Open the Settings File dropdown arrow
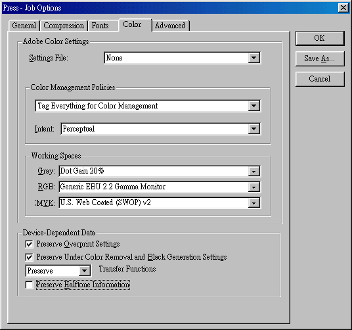 pos(254,58)
